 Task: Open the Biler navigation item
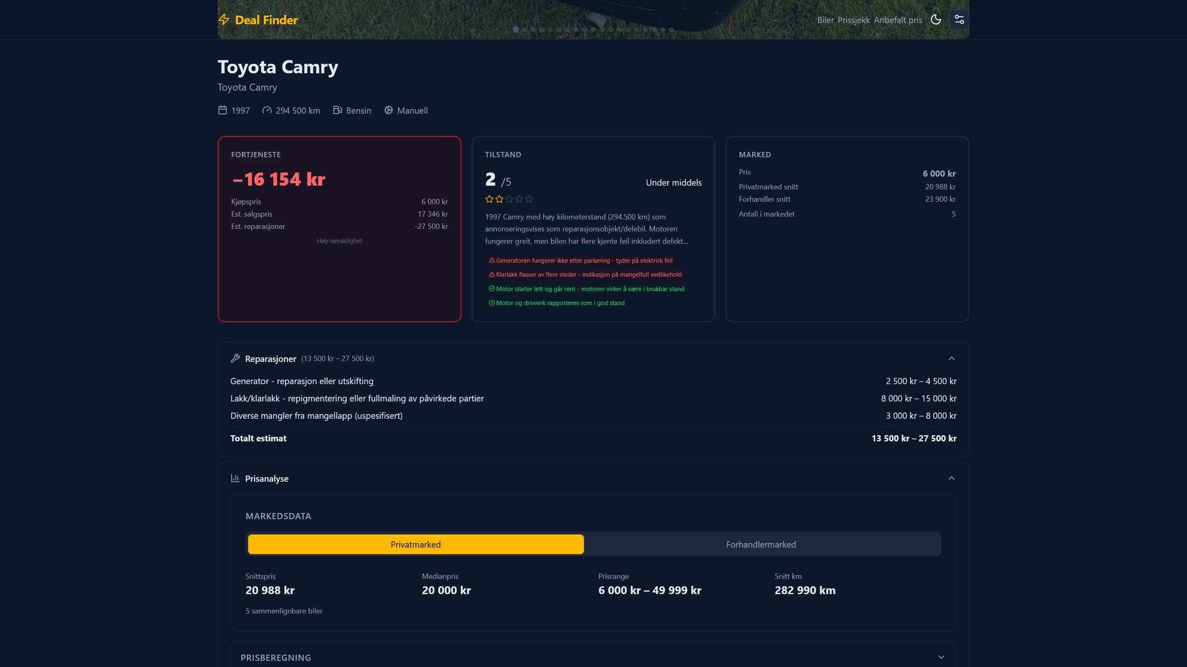click(825, 20)
